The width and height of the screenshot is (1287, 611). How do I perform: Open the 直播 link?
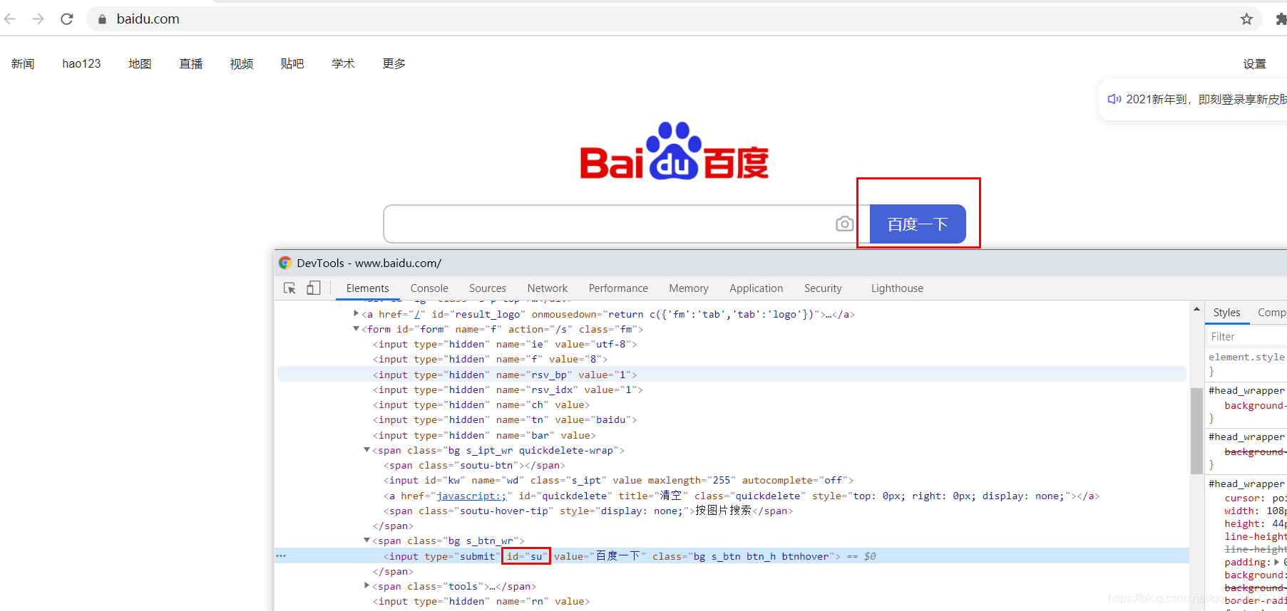coord(191,64)
